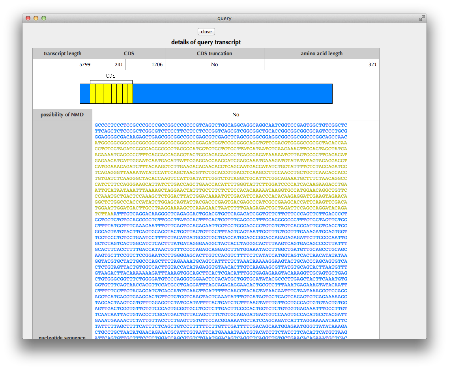This screenshot has height=370, width=449.
Task: Click the 'CDS truncation' column header
Action: click(214, 54)
